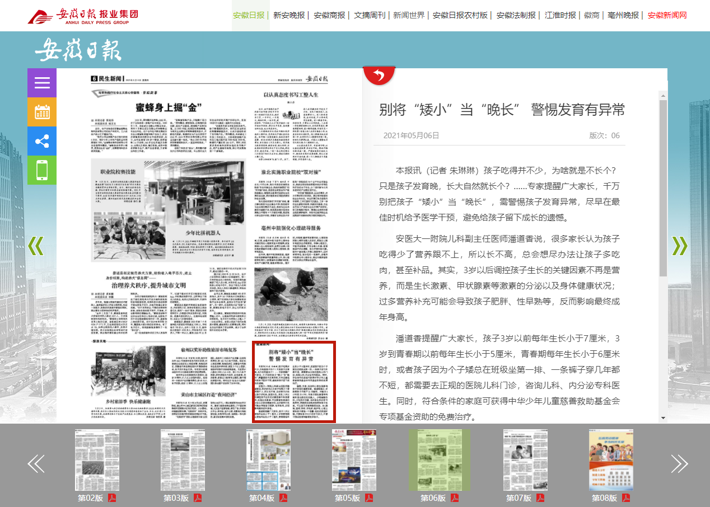Open the 江淮时报 navigation link
Viewport: 710px width, 507px height.
click(x=560, y=15)
